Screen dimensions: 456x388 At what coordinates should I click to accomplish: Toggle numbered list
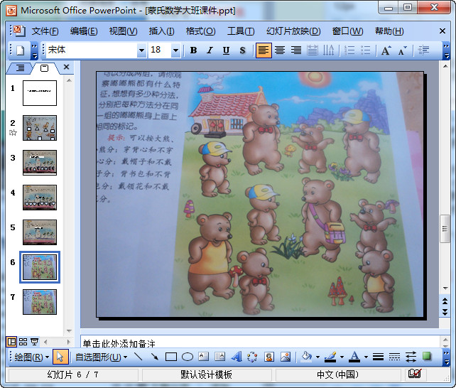(x=349, y=50)
